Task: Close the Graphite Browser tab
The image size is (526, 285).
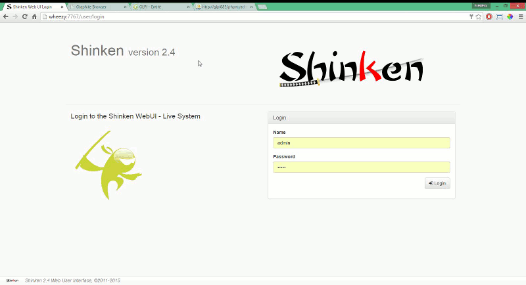Action: coord(125,7)
